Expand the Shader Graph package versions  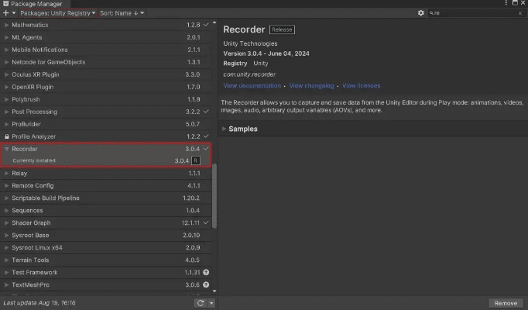pos(7,223)
